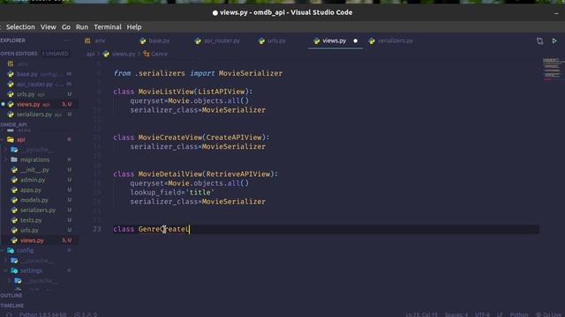The image size is (565, 317).
Task: Click line 23 'class GenreCreateL' in editor
Action: pos(151,229)
